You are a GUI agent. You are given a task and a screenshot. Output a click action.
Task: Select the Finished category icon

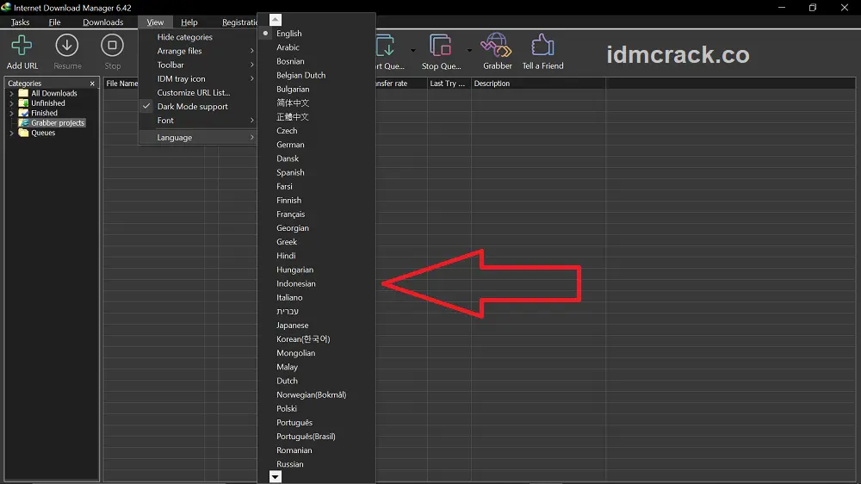(x=23, y=113)
